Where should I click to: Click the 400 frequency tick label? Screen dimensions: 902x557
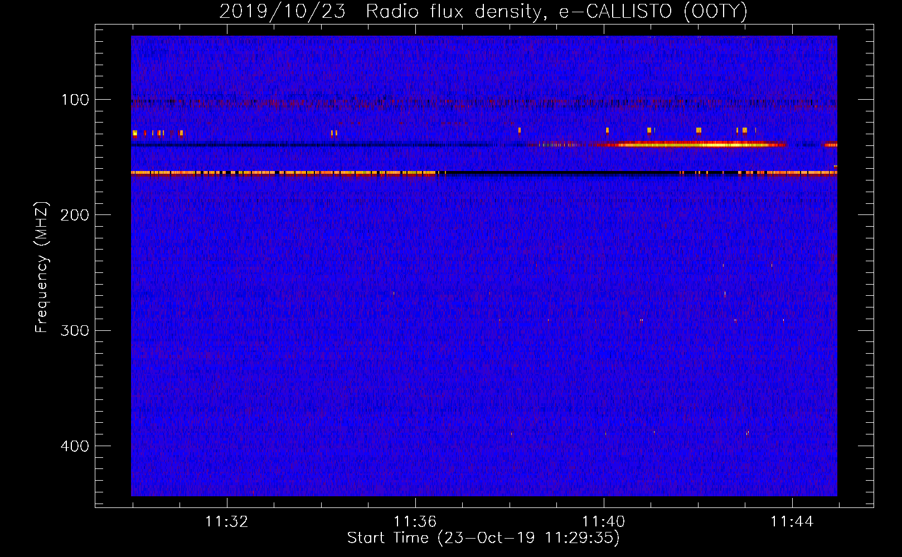(x=75, y=446)
